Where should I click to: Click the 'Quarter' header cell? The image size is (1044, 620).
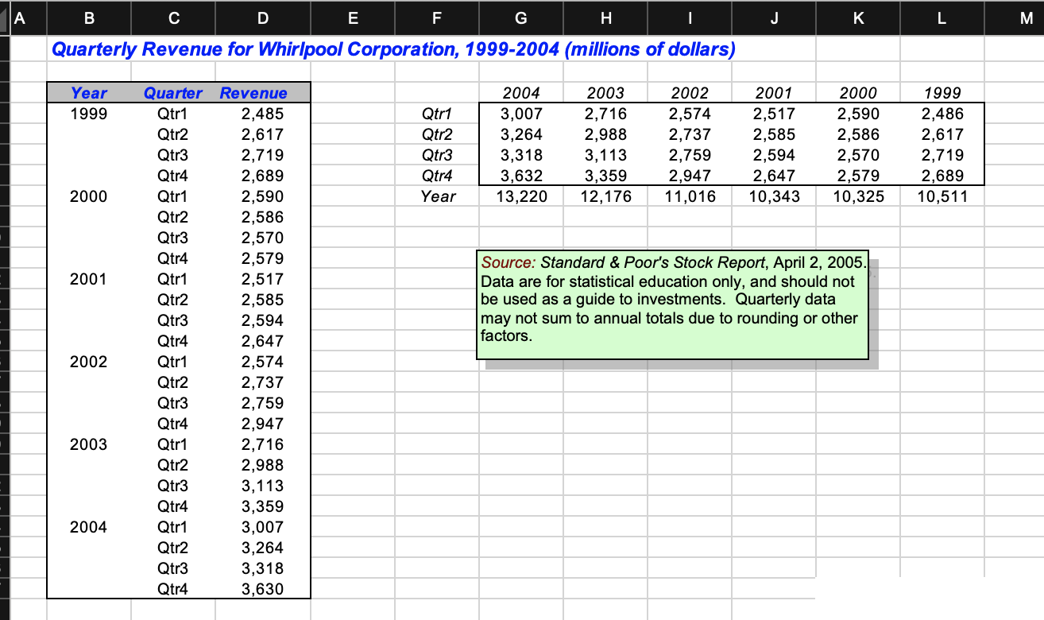tap(173, 93)
